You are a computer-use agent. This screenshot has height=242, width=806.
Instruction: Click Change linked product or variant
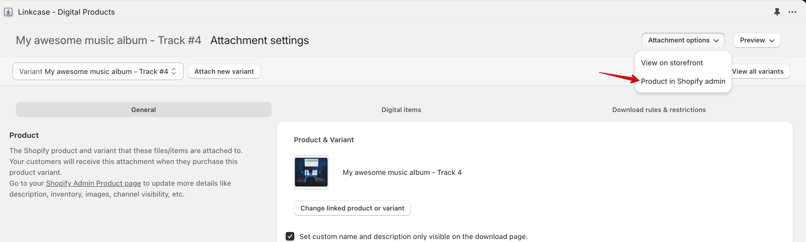point(352,208)
